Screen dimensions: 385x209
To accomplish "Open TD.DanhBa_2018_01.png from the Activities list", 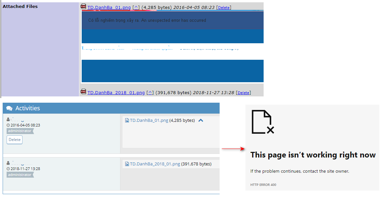I will coord(155,164).
